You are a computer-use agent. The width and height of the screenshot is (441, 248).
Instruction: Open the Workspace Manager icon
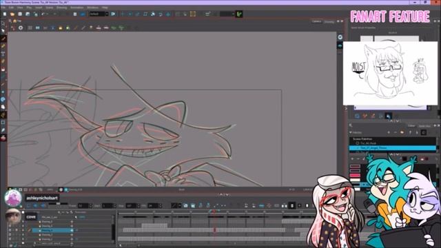click(113, 14)
